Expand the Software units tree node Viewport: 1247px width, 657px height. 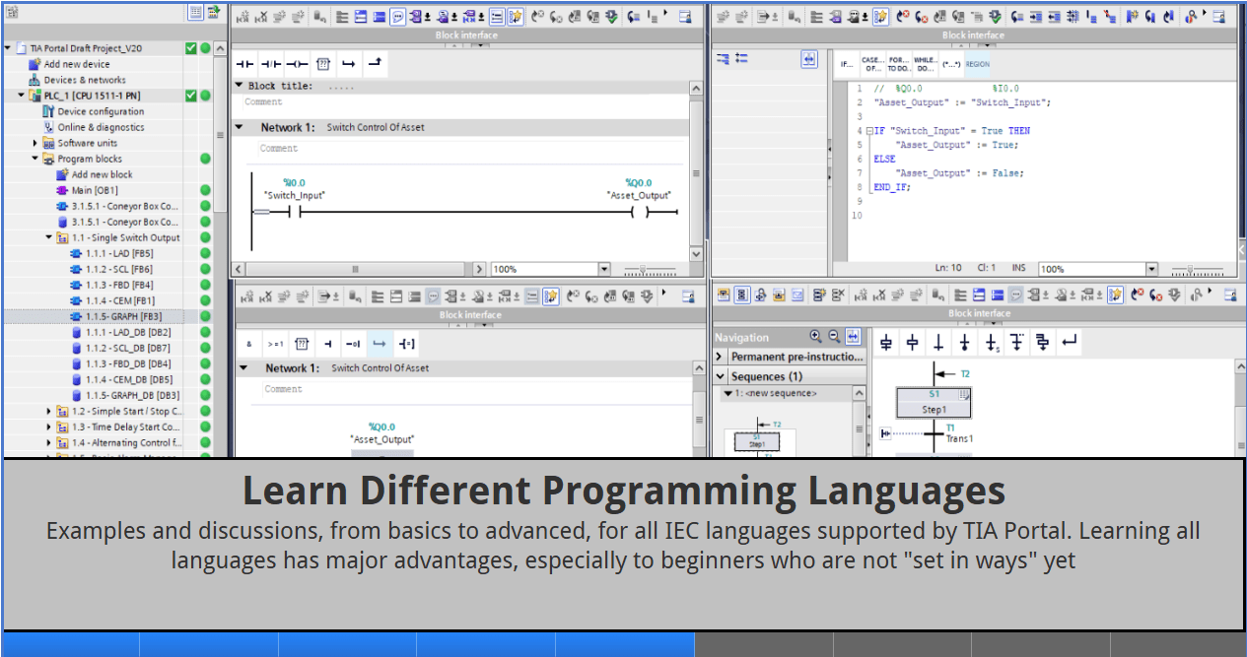35,143
